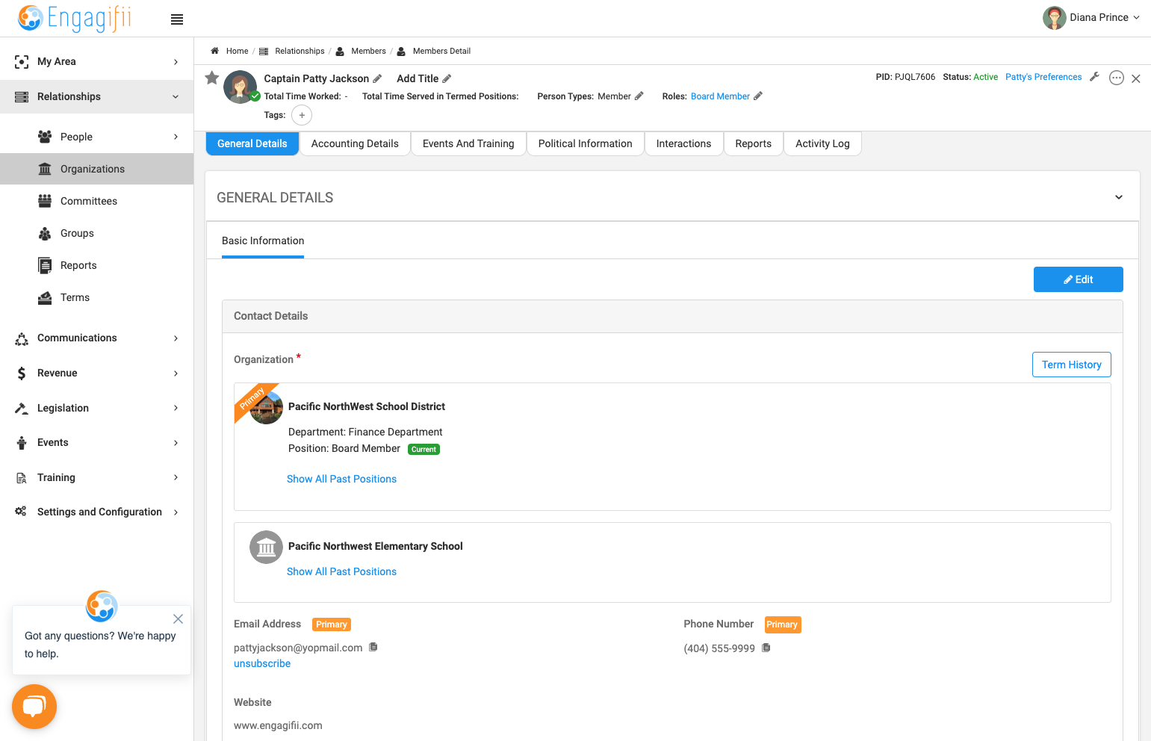1151x741 pixels.
Task: Open Pacific Northwest Elementary School icon
Action: pyautogui.click(x=266, y=548)
